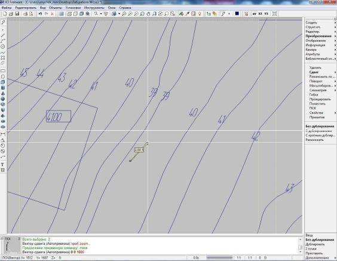Open dropdown arrow next to pencil icon
The height and width of the screenshot is (261, 337).
pyautogui.click(x=229, y=14)
